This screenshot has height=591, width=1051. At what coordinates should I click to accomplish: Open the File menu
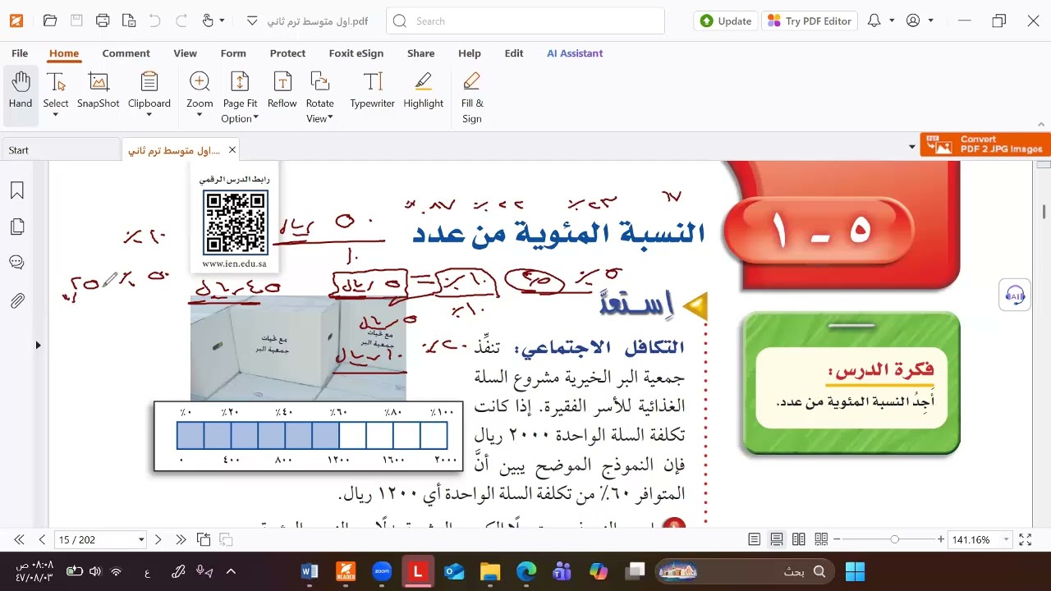point(20,53)
